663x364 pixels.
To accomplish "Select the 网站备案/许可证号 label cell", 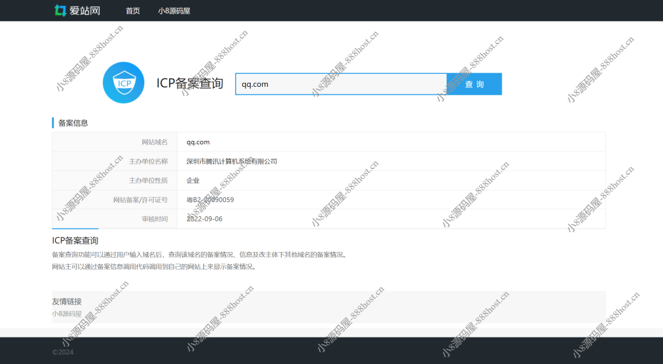I will [x=115, y=199].
